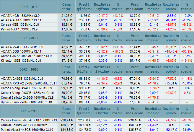This screenshot has height=132, width=194.
Task: Click the 230,18 € price a month ago
Action: coord(135,120)
